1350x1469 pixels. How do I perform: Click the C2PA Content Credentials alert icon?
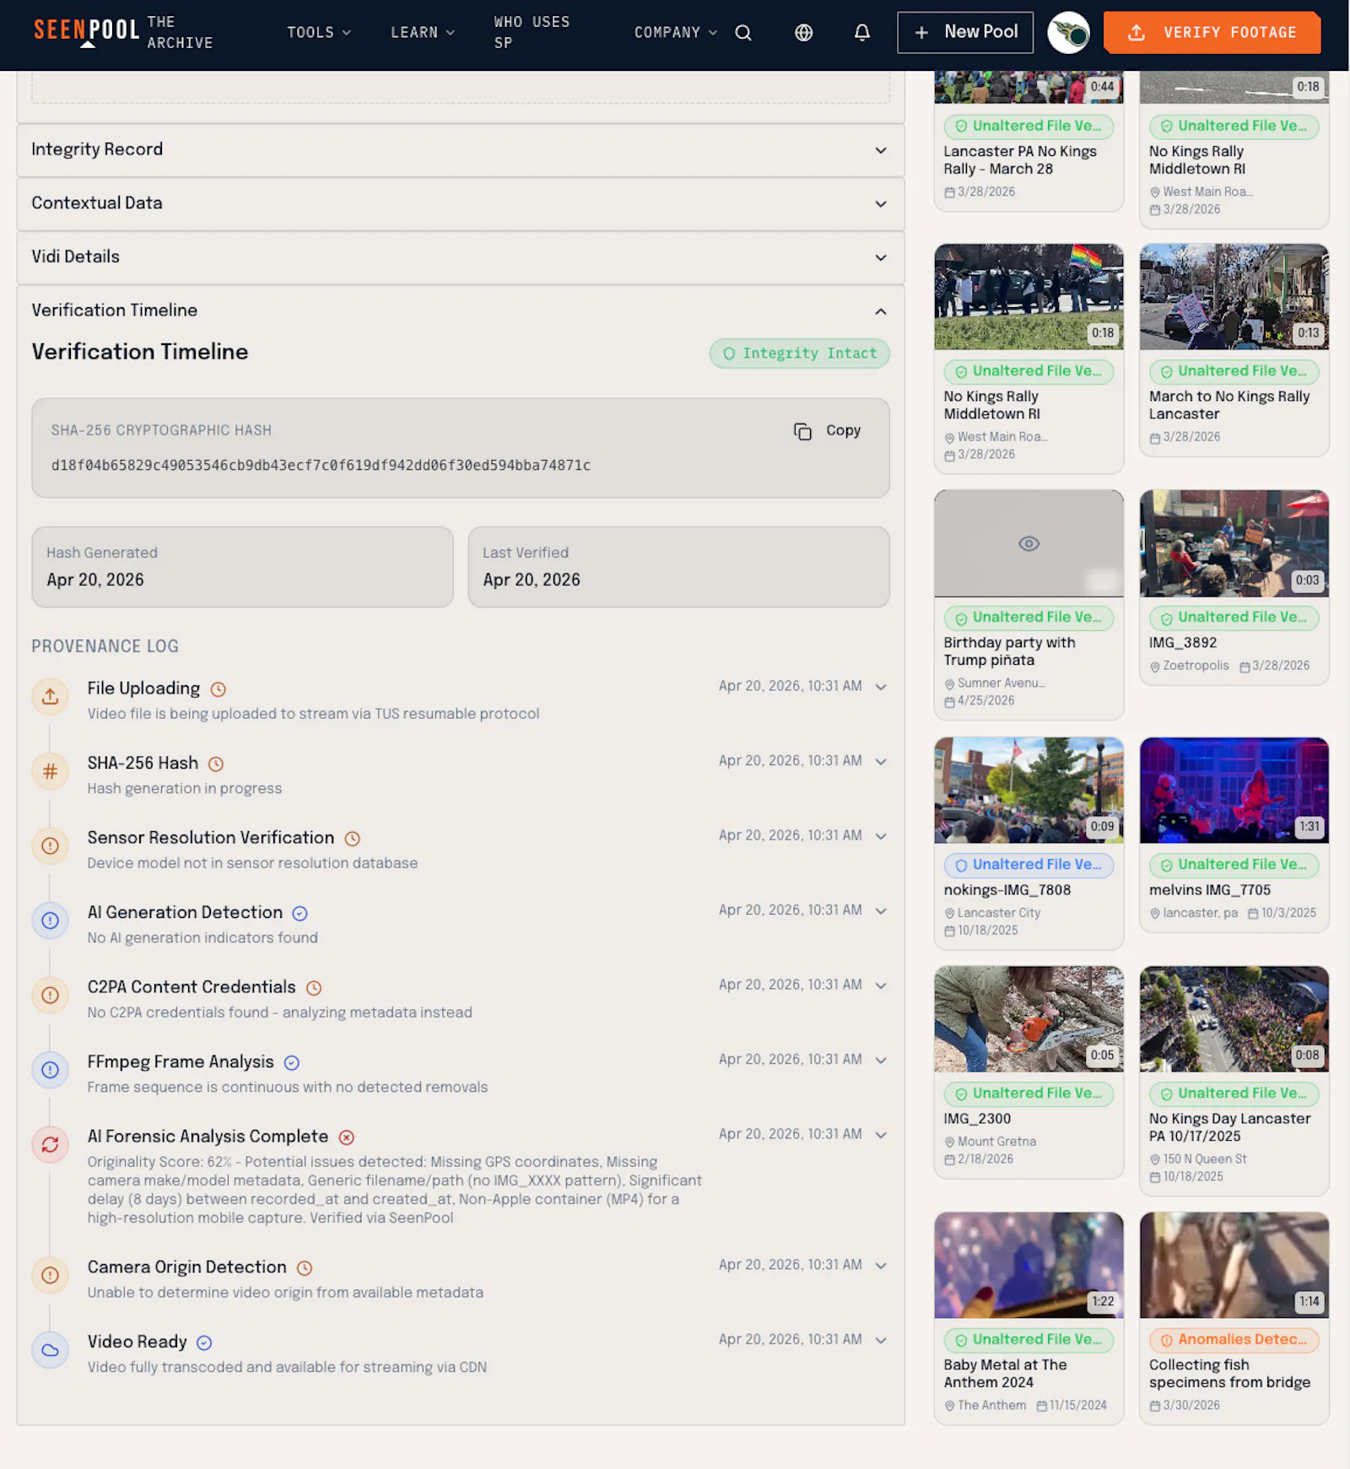click(50, 996)
